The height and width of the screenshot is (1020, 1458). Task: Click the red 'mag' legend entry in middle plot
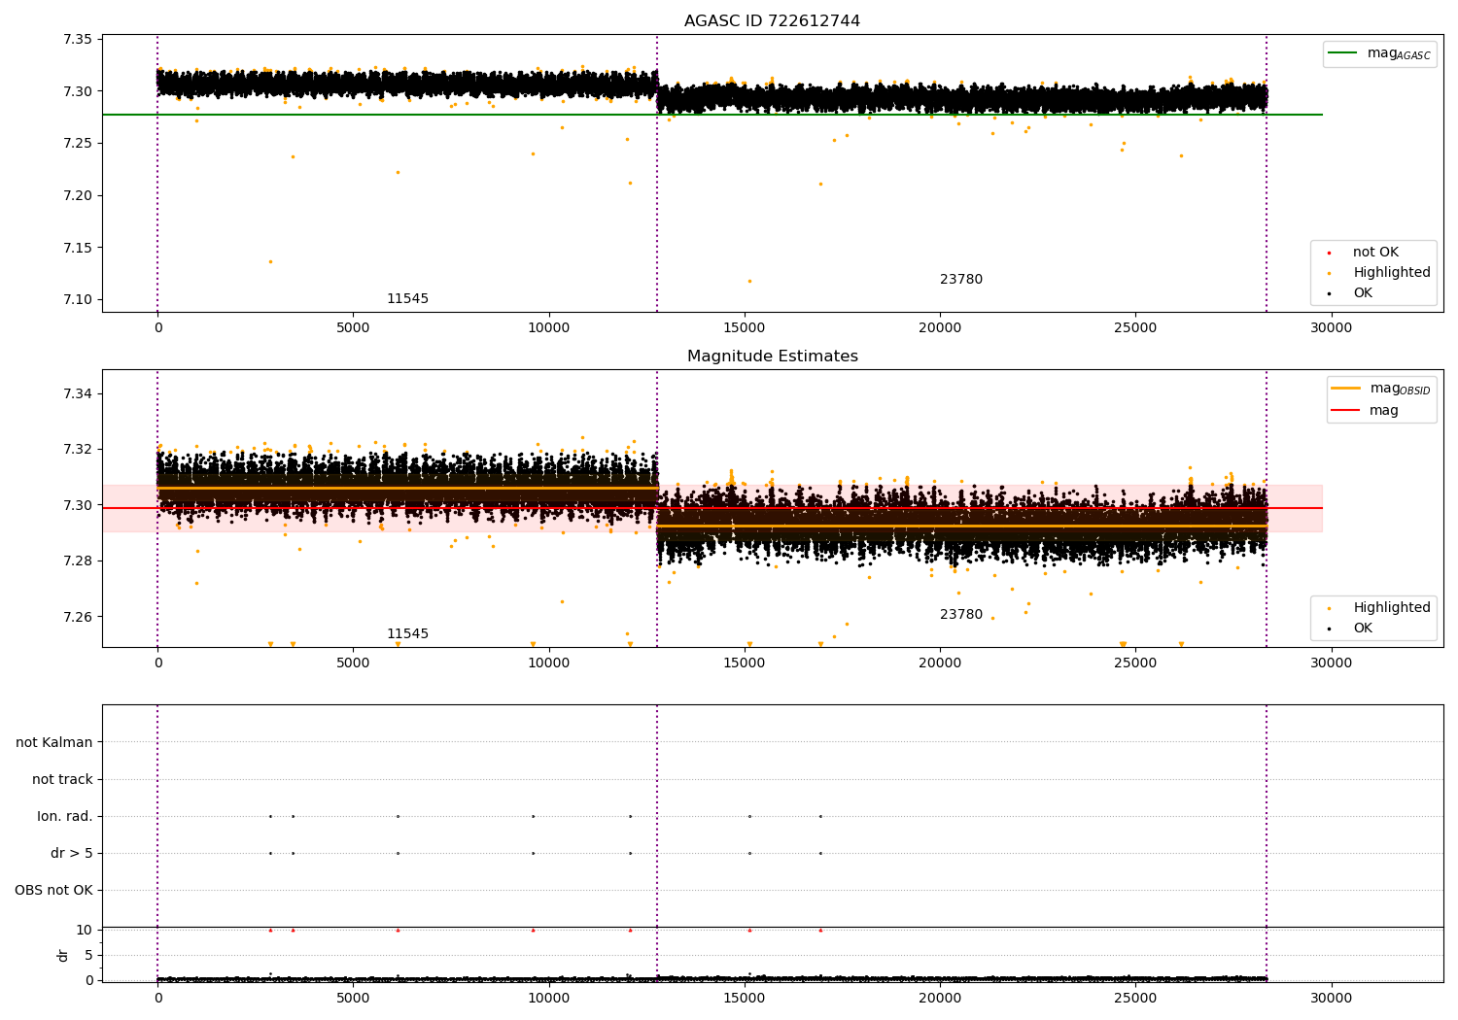pos(1365,411)
